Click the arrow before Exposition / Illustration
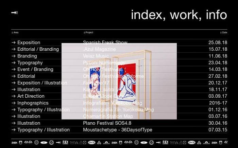Screen dimensions: 238x148 (14, 83)
